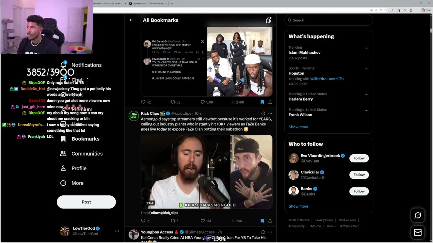Open the Kai Cenat tweet screenshot image

pyautogui.click(x=174, y=61)
